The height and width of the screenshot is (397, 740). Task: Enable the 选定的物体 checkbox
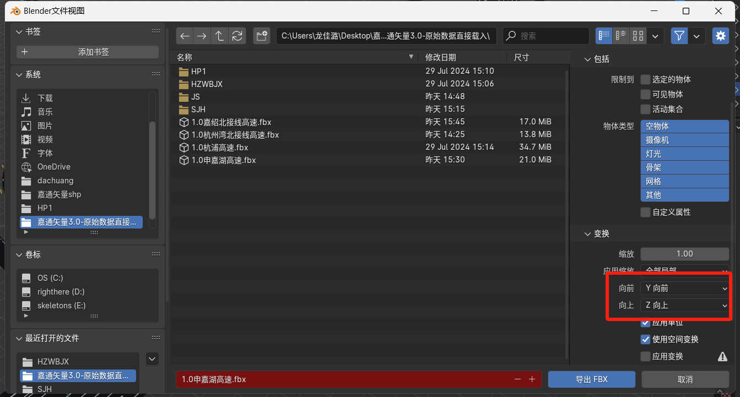tap(645, 79)
